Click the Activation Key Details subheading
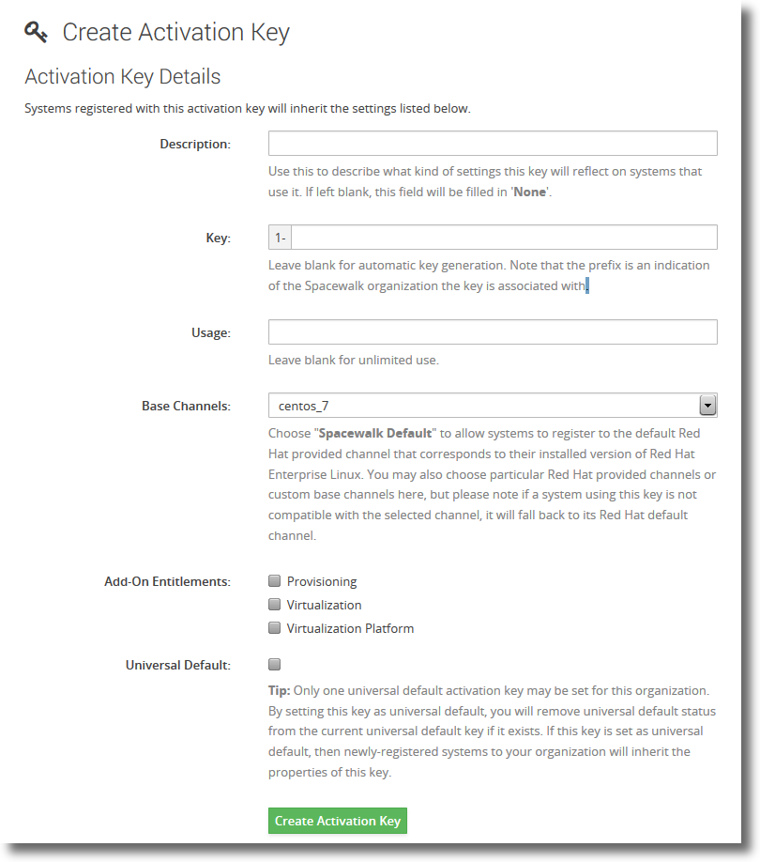The image size is (760, 862). (123, 76)
